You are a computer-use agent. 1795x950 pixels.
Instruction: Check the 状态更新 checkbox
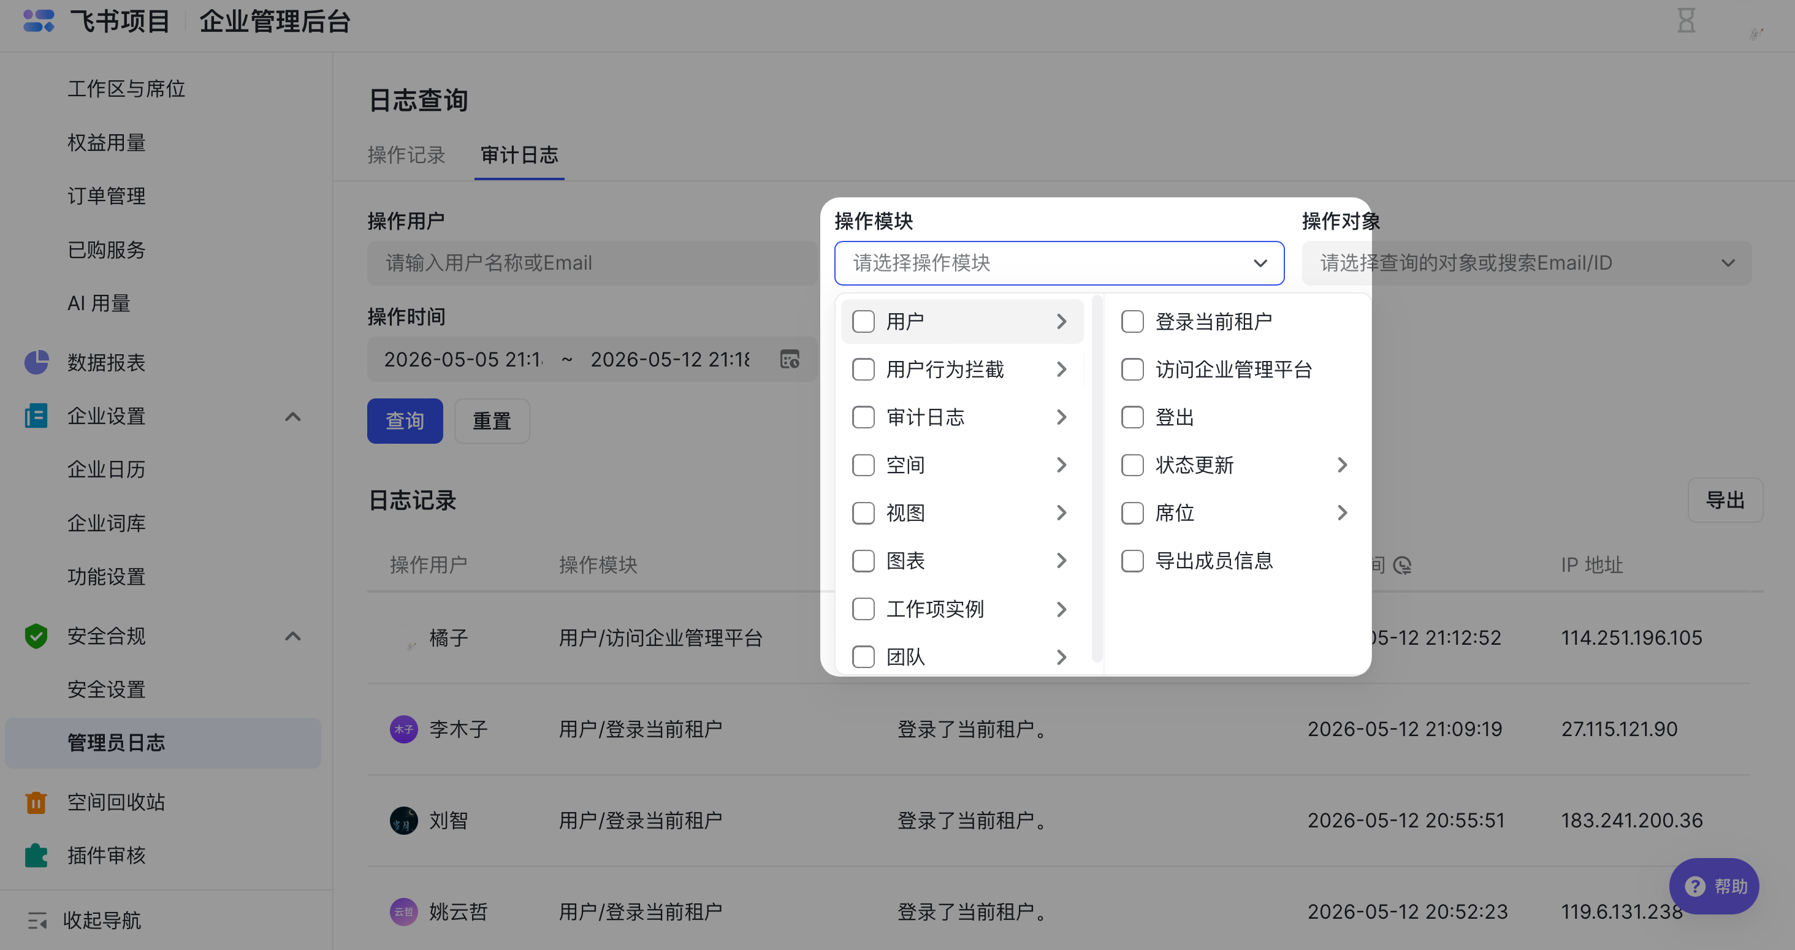tap(1132, 465)
